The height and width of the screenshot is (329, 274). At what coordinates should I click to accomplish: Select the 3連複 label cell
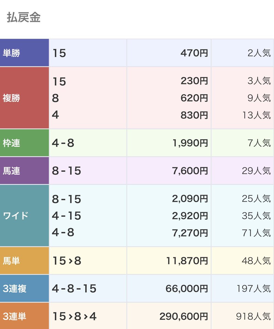tap(24, 288)
